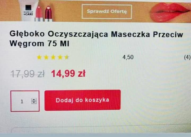The height and width of the screenshot is (137, 191).
Task: Click the dark red lipstick in banner
Action: tap(48, 14)
